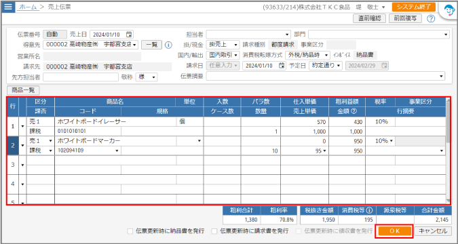Show 消費税等 info icon
Screen dimensions: 458x244
coord(370,210)
